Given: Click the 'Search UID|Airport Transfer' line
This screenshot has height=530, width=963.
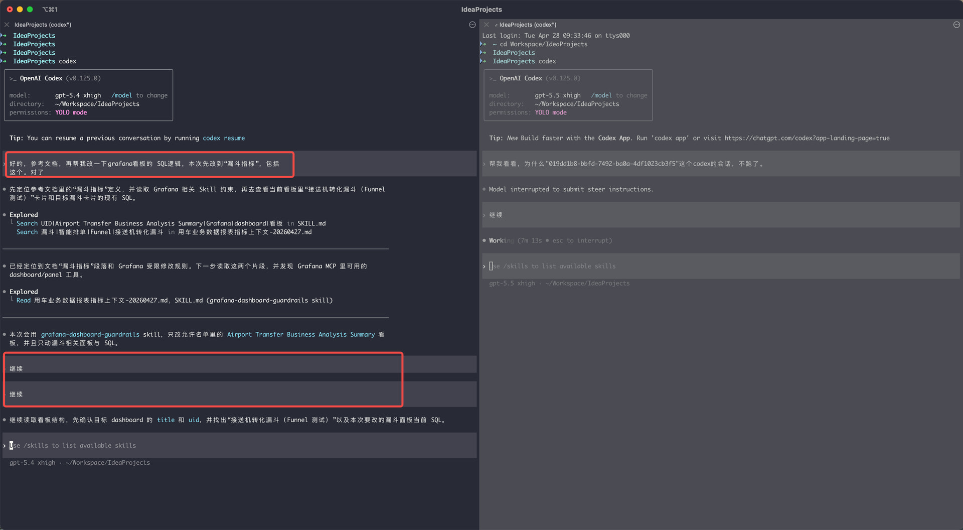Looking at the screenshot, I should 171,224.
